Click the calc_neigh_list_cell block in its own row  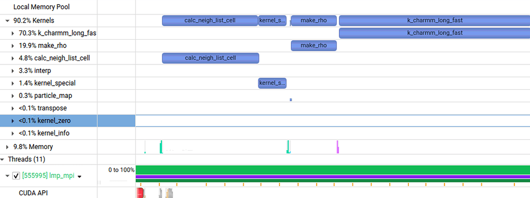click(x=211, y=58)
